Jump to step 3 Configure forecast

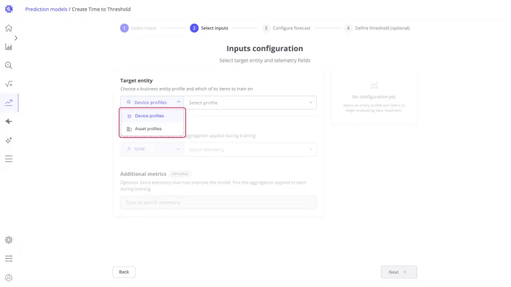pos(286,28)
